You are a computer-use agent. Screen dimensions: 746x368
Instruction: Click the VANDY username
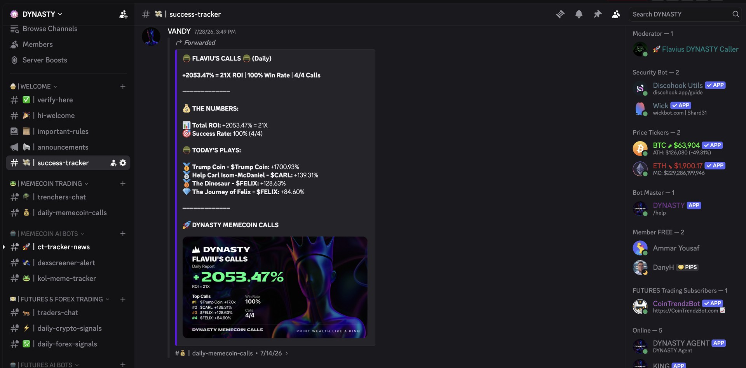(179, 31)
